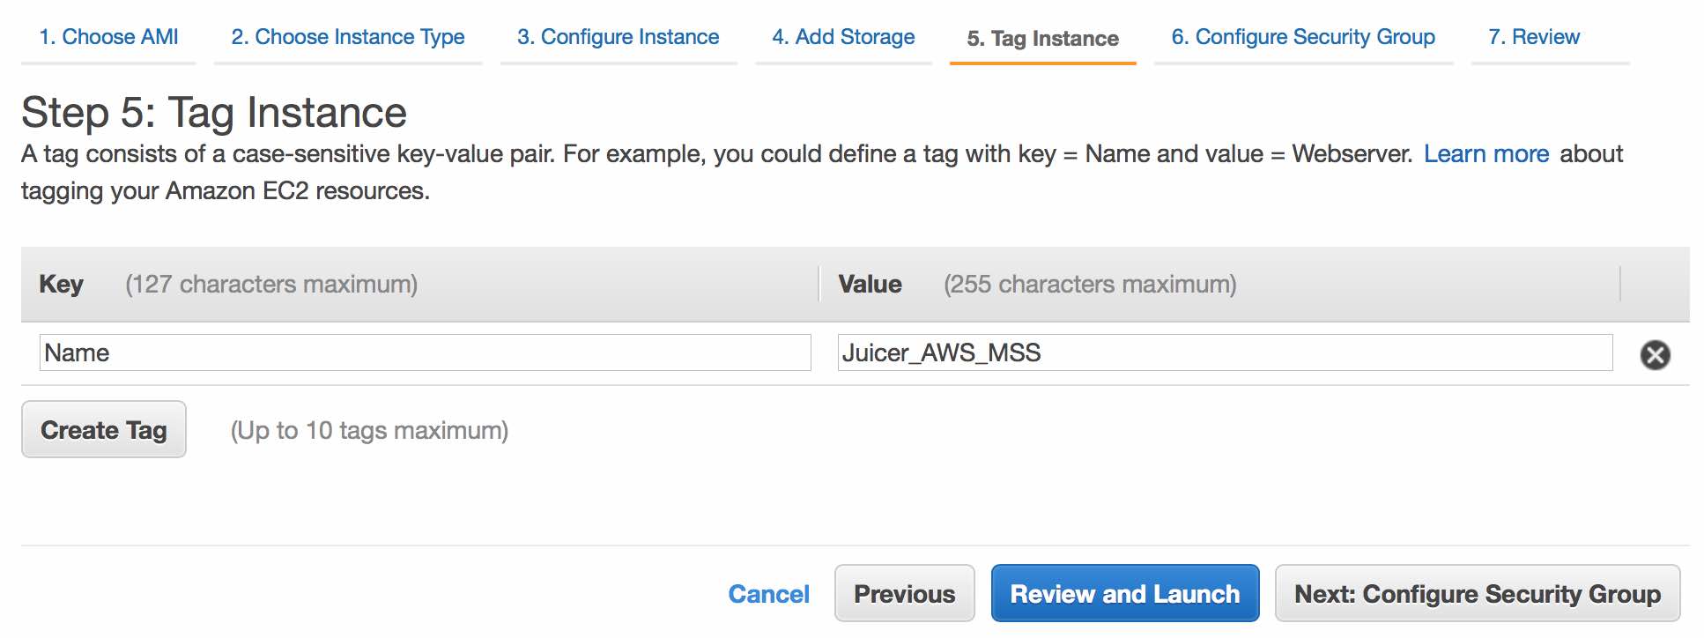Focus the Value field with Juicer_AWS_MSS
The width and height of the screenshot is (1704, 638).
click(x=1225, y=352)
